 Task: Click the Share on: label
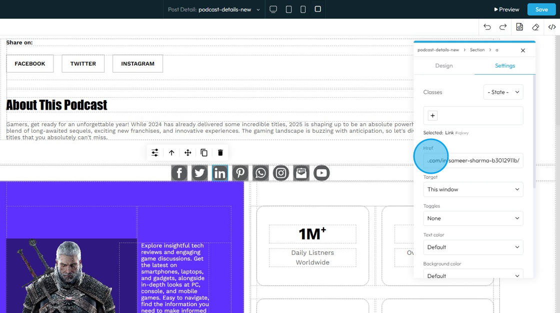[x=19, y=43]
